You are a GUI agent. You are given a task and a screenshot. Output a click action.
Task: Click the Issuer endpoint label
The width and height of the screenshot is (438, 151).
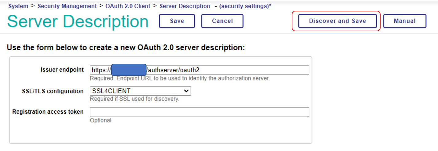(x=62, y=70)
